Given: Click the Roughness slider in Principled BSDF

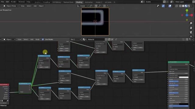Looking at the screenshot, I should point(179,85).
